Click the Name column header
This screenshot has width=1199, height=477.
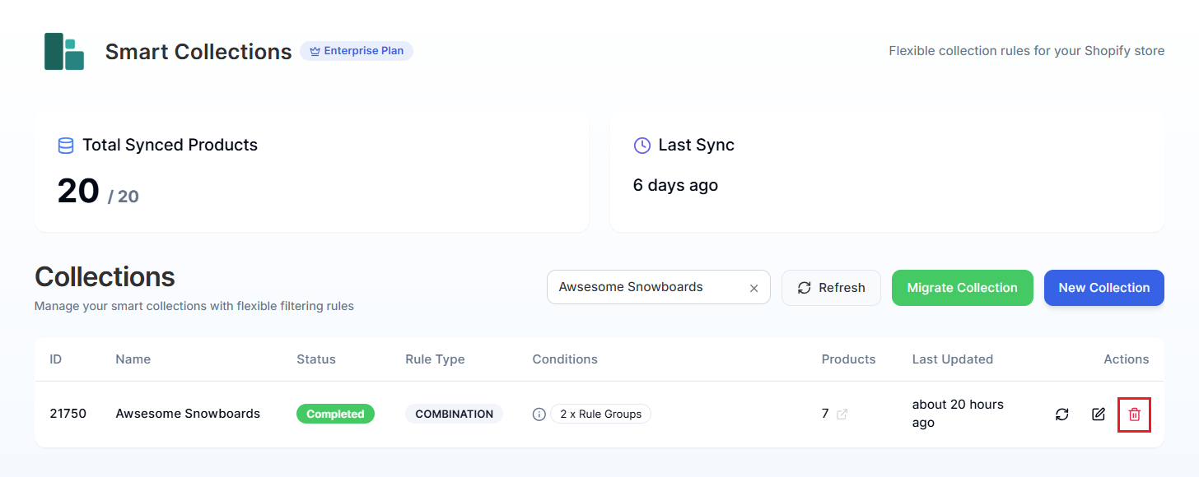(133, 359)
